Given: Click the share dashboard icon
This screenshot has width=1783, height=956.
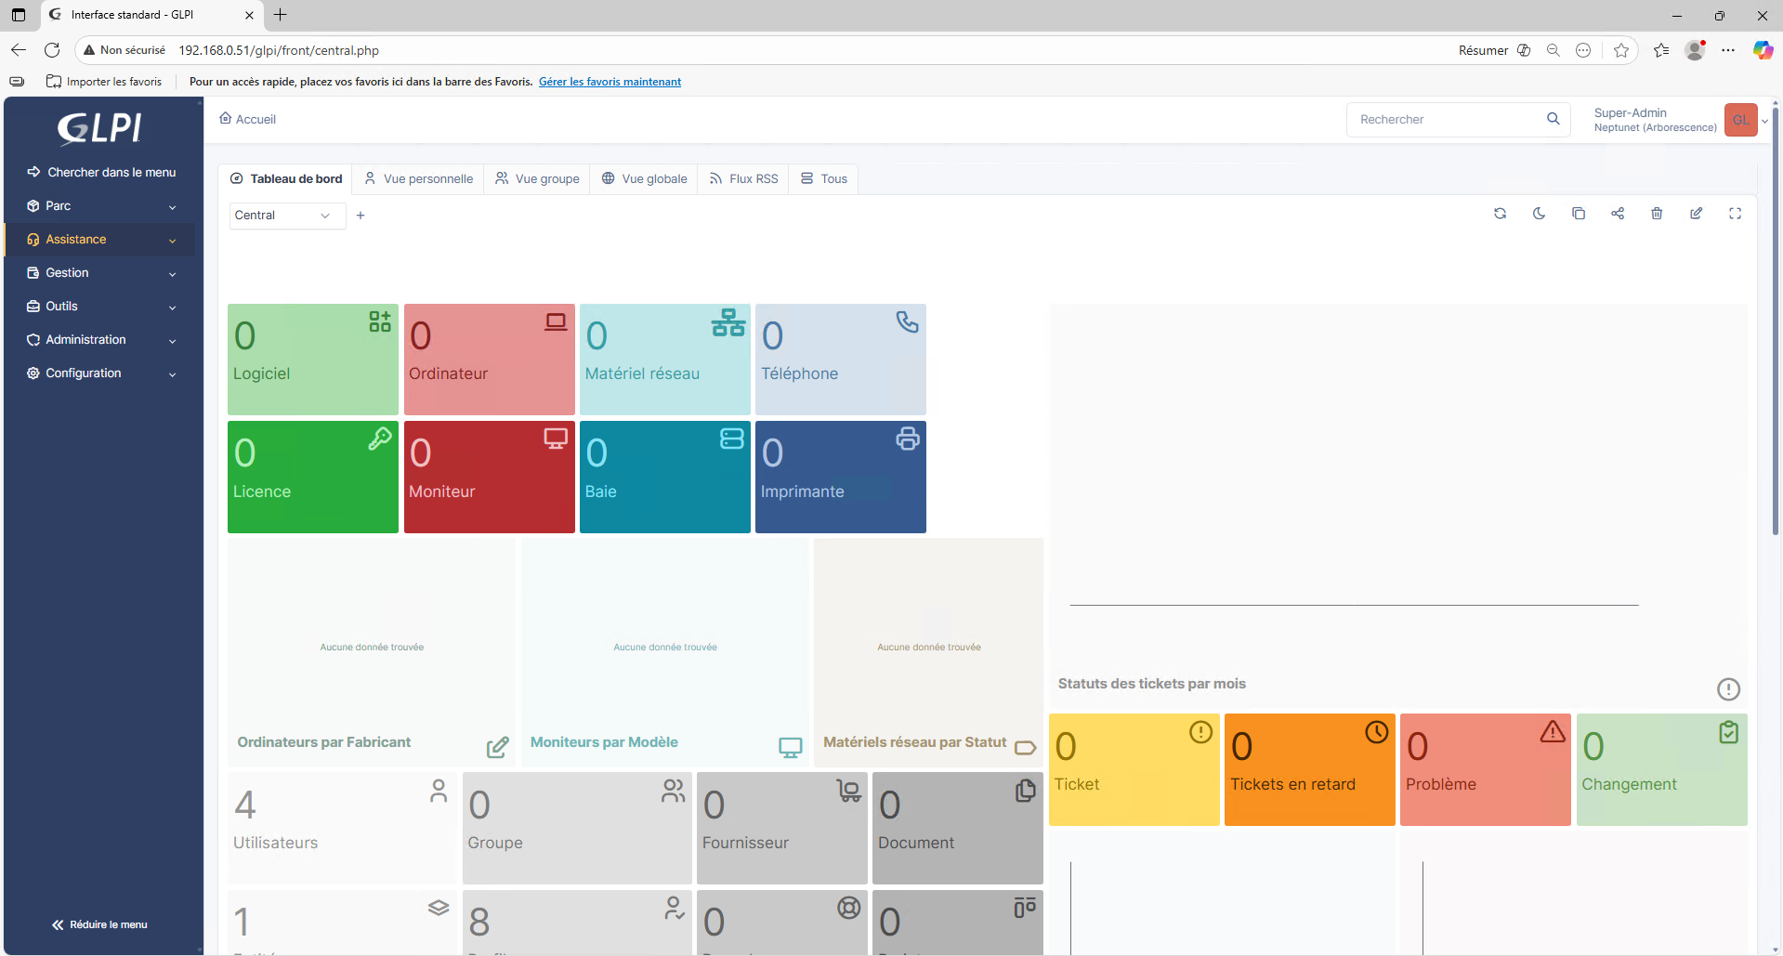Looking at the screenshot, I should [1618, 214].
